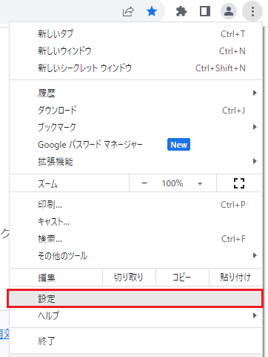This screenshot has height=357, width=268.
Task: Enter fullscreen via the zoom row icon
Action: click(x=239, y=183)
